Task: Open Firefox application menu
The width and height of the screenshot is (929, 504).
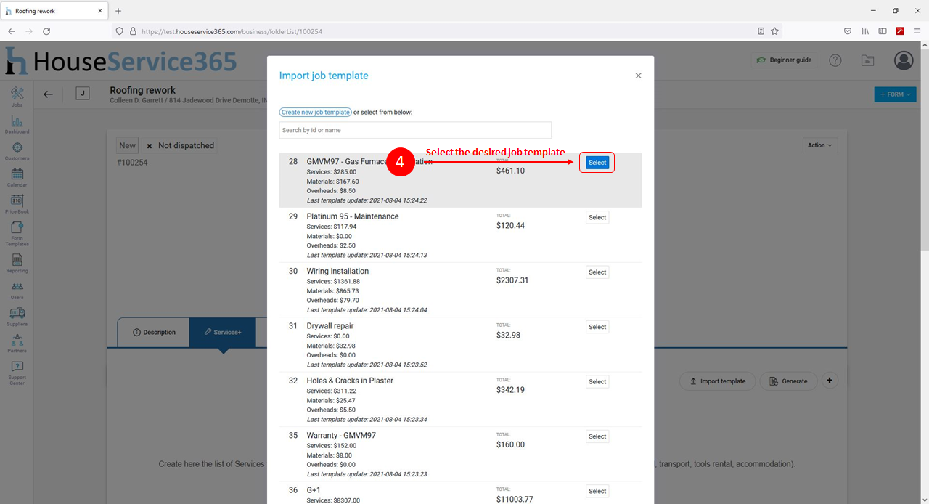Action: [917, 31]
